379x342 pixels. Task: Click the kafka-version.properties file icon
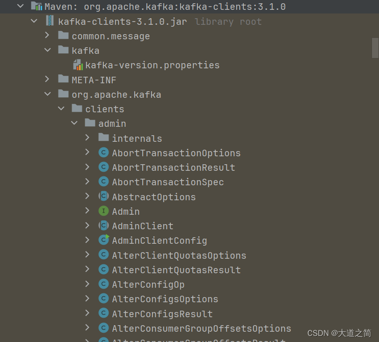pyautogui.click(x=78, y=65)
